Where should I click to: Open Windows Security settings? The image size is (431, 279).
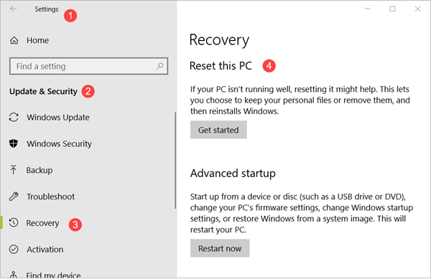pyautogui.click(x=59, y=143)
